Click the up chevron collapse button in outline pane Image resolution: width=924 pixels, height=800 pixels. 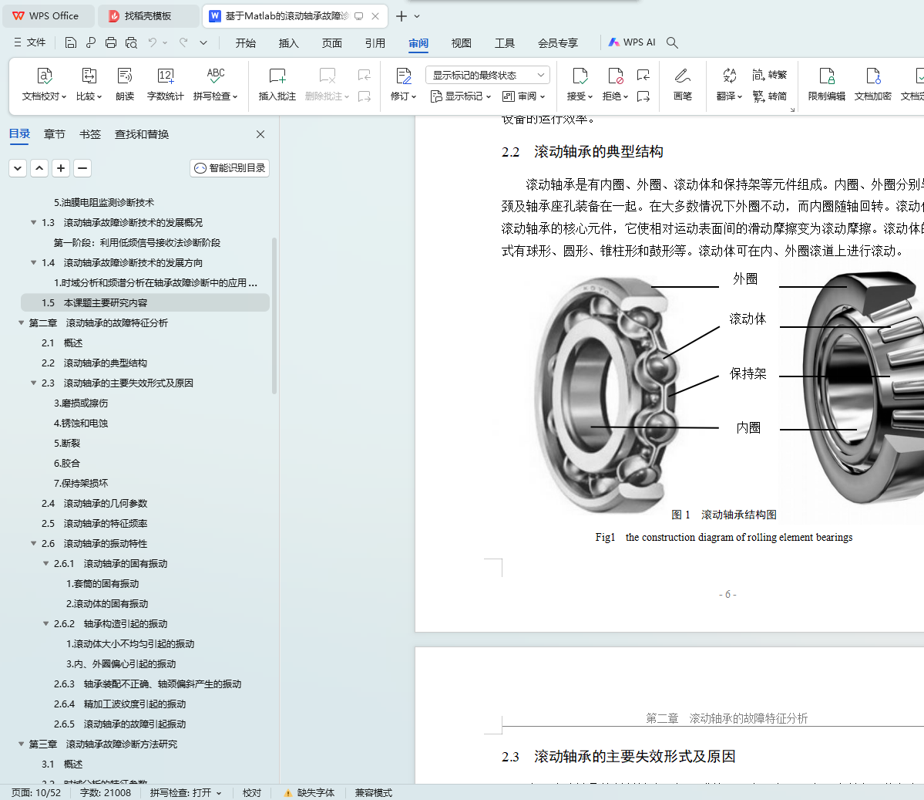pyautogui.click(x=39, y=168)
